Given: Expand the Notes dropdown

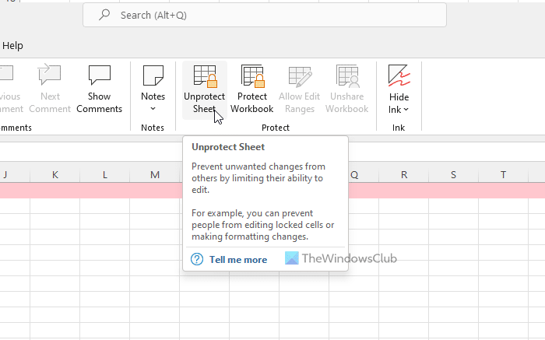Looking at the screenshot, I should point(153,108).
